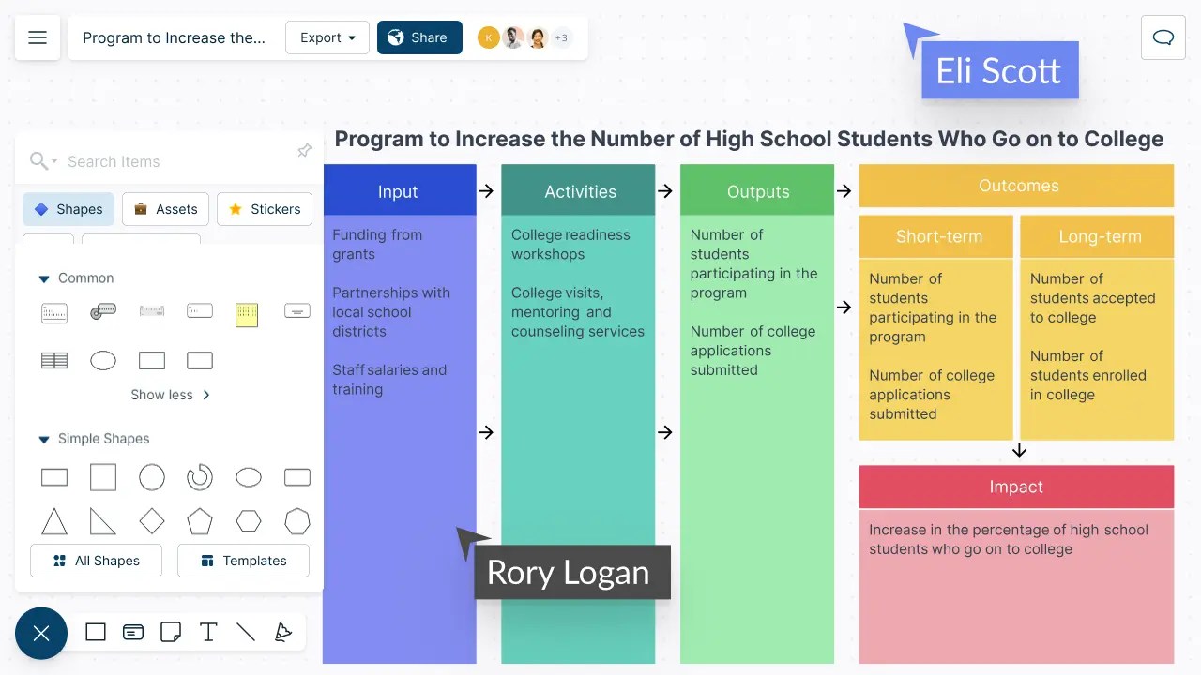Click collaborator avatar K
This screenshot has width=1201, height=675.
488,37
